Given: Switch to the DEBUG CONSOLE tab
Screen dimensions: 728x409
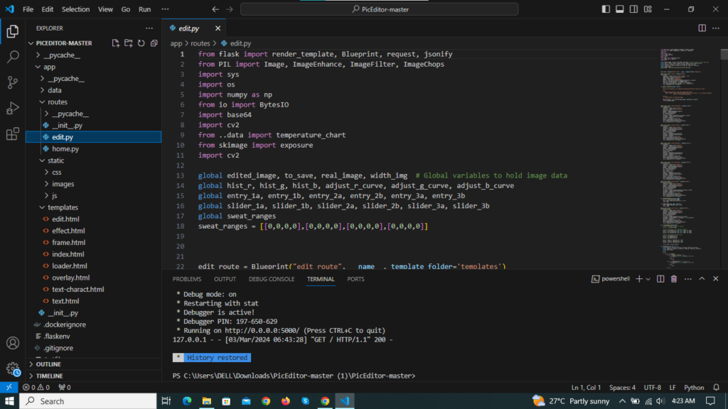Looking at the screenshot, I should point(272,279).
